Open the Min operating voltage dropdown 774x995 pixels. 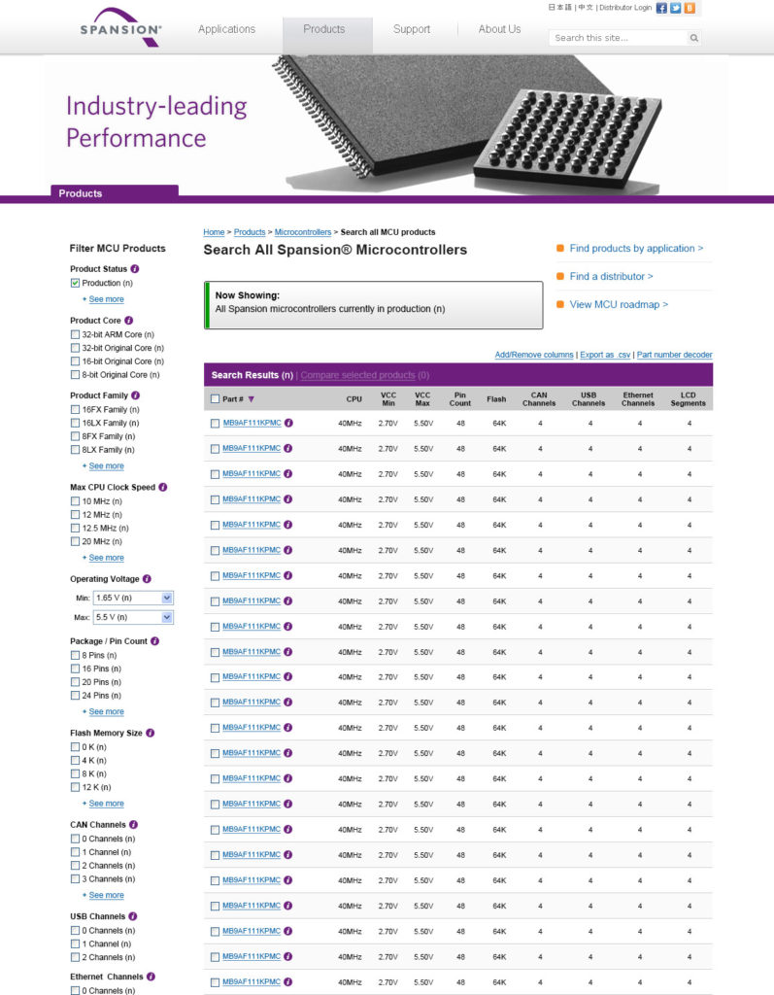click(x=132, y=598)
